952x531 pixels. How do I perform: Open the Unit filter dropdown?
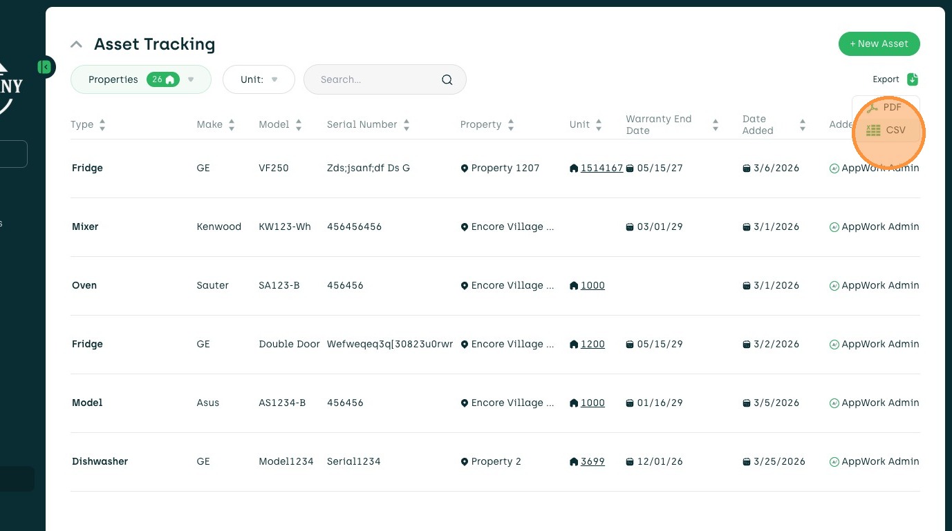pyautogui.click(x=274, y=79)
